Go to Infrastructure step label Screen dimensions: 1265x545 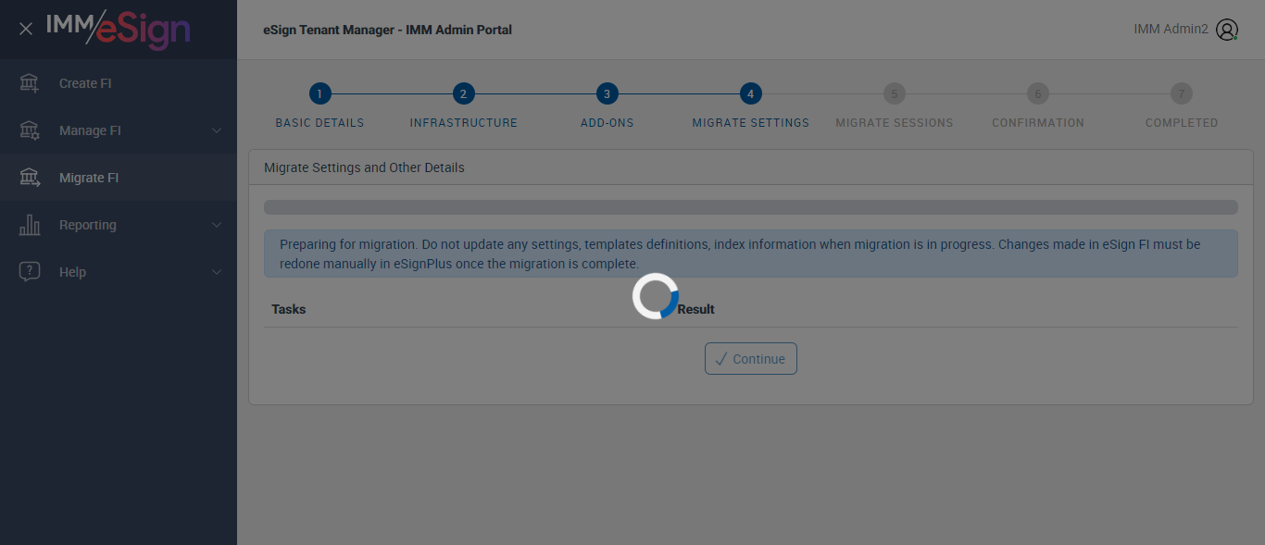[464, 122]
